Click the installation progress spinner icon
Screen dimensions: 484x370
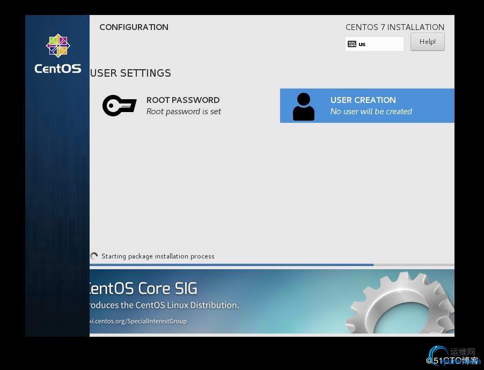coord(94,256)
